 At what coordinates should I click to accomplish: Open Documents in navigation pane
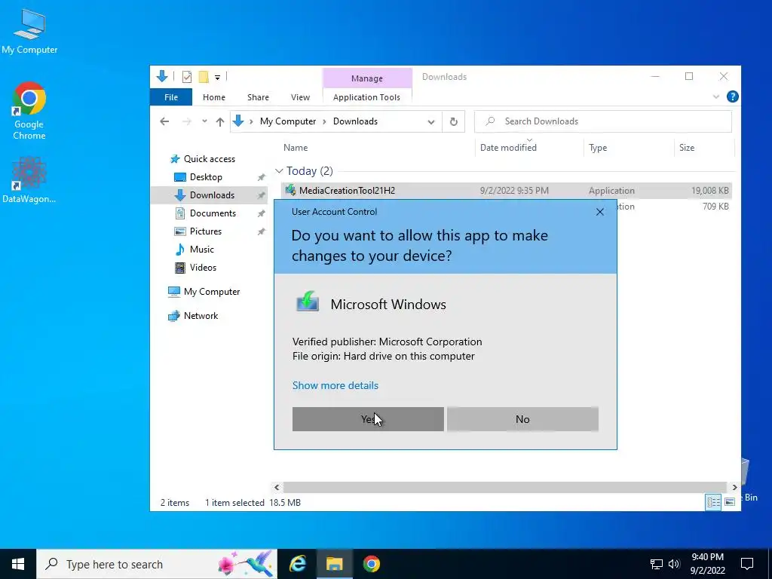(x=213, y=213)
